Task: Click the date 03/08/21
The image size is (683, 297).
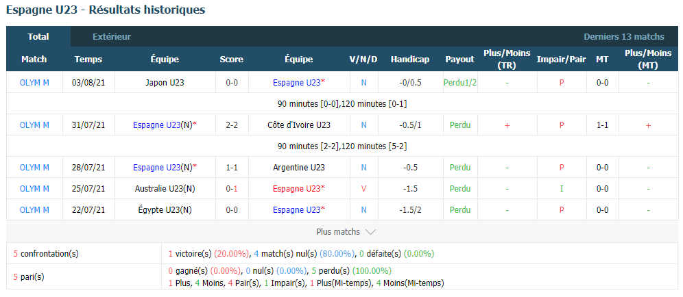Action: pos(88,82)
